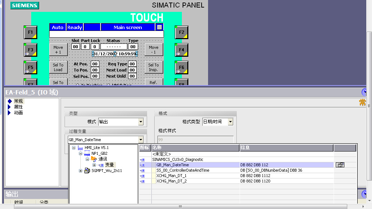Open properties button in GB_Man_DateTime row
Screen dimensions: 372x209
[x=340, y=165]
